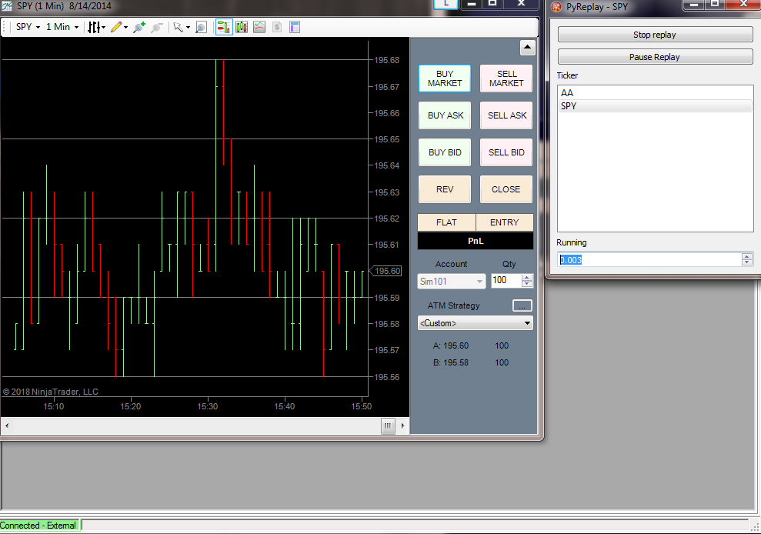Click the zoom frame icon
Image resolution: width=761 pixels, height=534 pixels.
(x=201, y=27)
